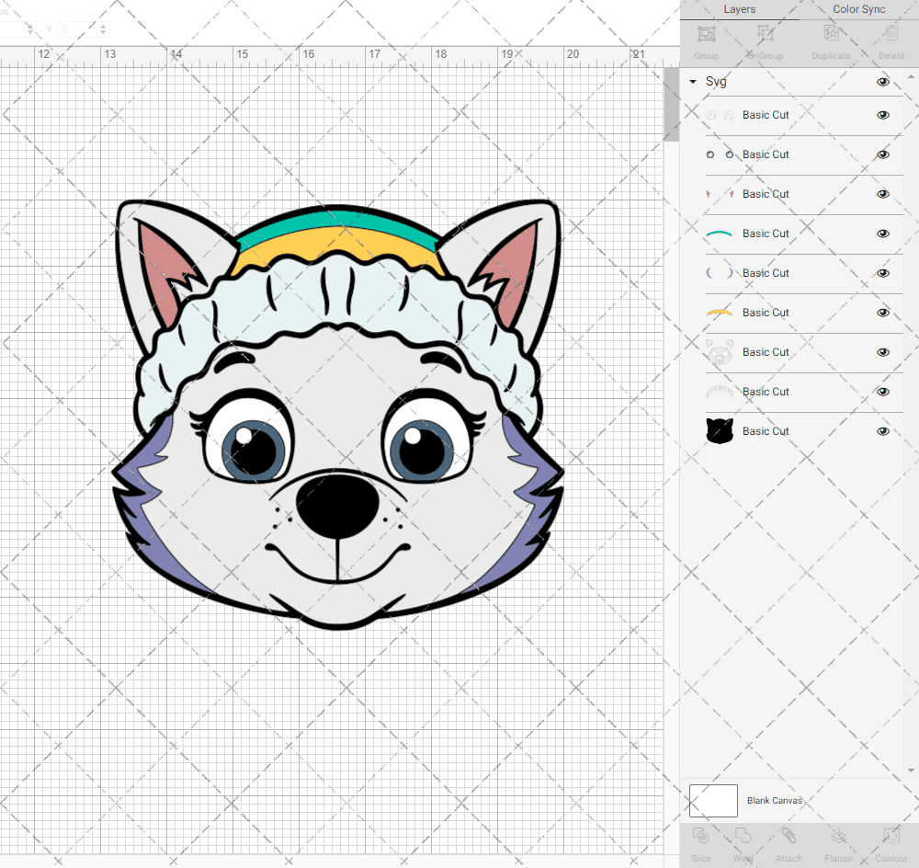Switch to the Color Sync tab

(x=858, y=9)
